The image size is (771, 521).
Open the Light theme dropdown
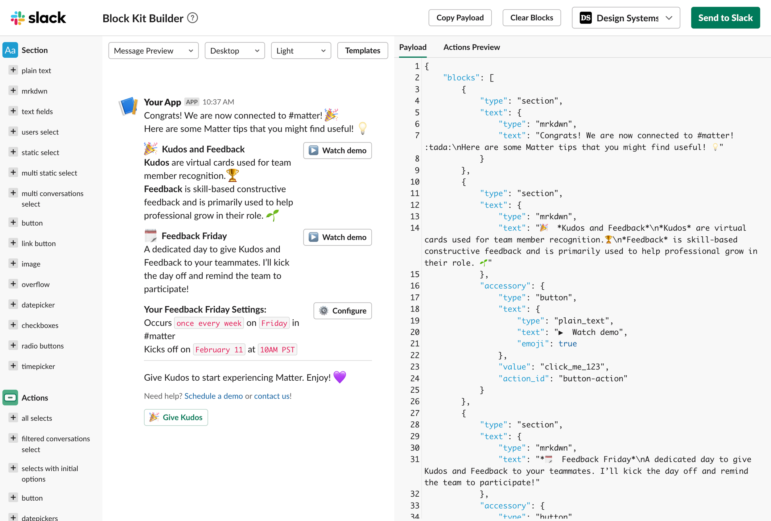coord(301,51)
